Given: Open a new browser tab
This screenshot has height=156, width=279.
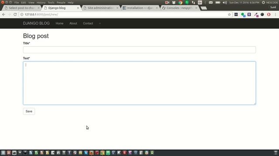Looking at the screenshot, I should 204,8.
